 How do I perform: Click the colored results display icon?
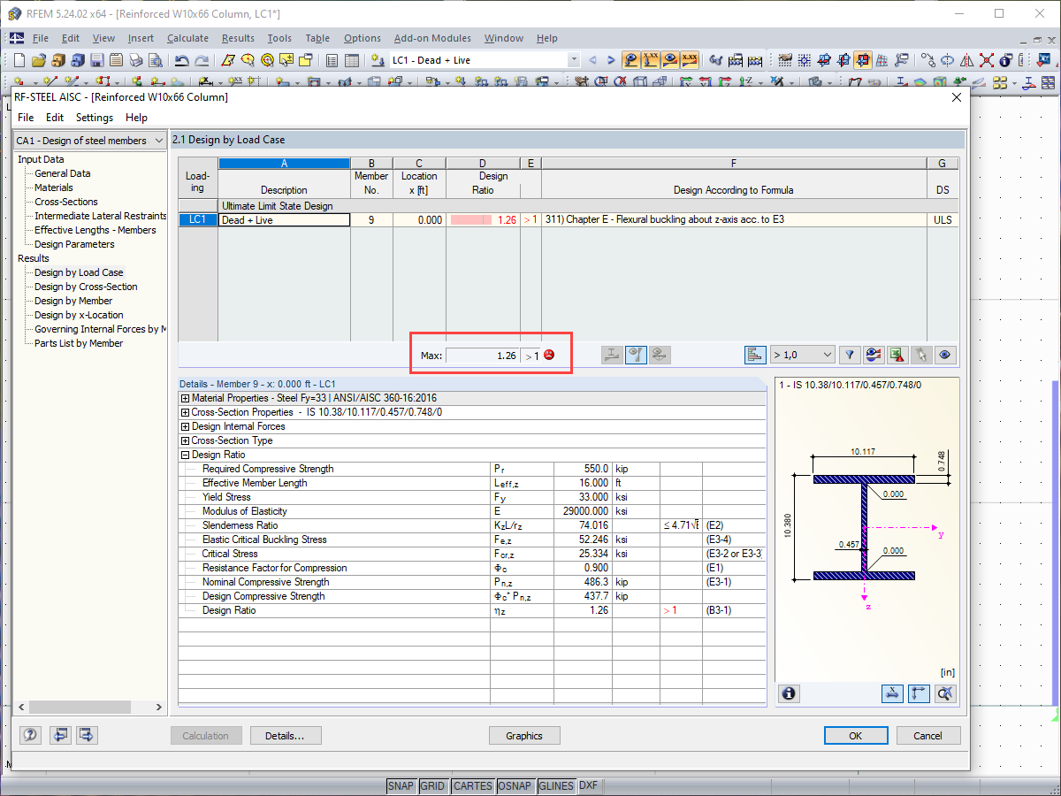click(874, 355)
